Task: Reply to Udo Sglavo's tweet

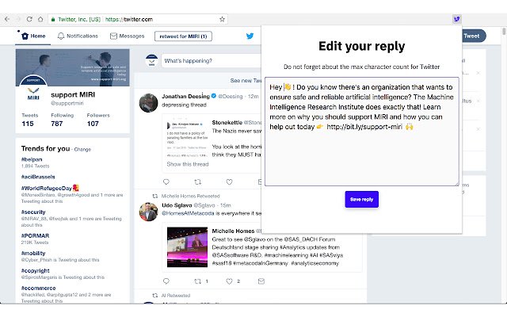Action: pyautogui.click(x=166, y=281)
